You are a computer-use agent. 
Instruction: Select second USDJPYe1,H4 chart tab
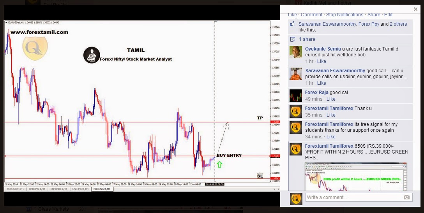pos(81,189)
